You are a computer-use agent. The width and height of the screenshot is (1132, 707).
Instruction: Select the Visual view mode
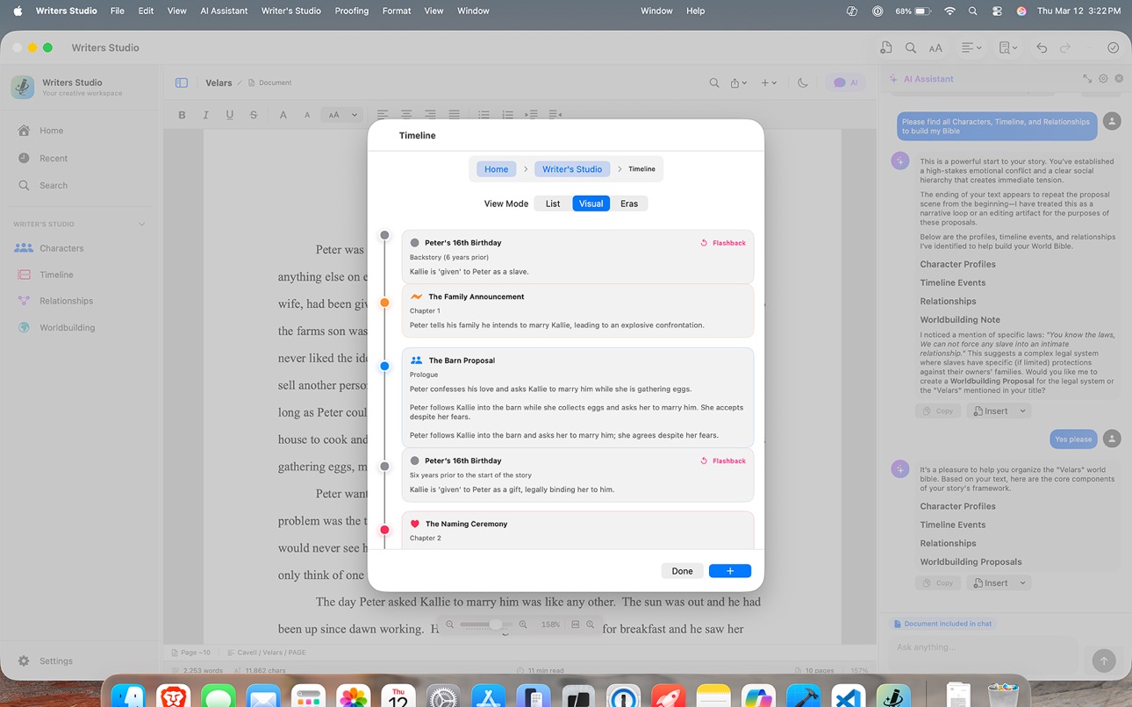tap(591, 204)
